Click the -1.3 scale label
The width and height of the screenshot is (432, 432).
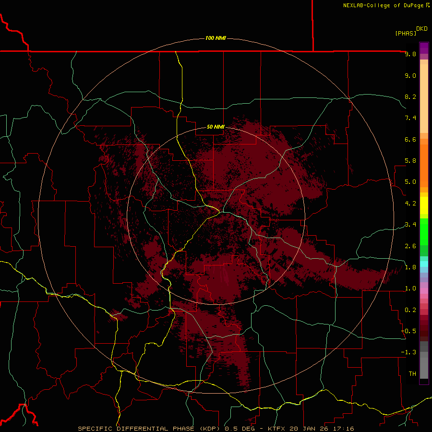[x=408, y=352]
